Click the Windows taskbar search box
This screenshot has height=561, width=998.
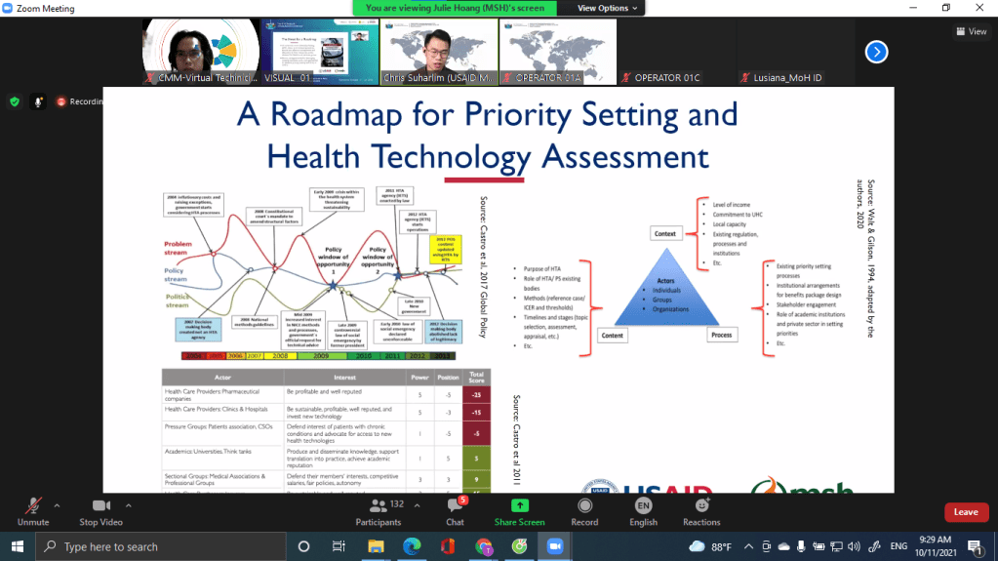[x=161, y=546]
